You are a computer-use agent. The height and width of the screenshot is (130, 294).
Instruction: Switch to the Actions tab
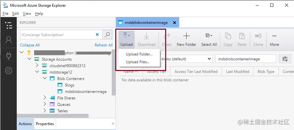25,124
